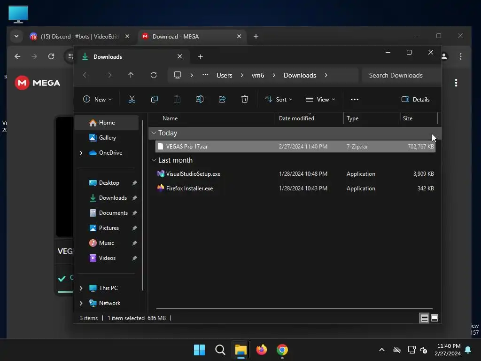Image resolution: width=481 pixels, height=361 pixels.
Task: Expand Network tree node
Action: 81,303
